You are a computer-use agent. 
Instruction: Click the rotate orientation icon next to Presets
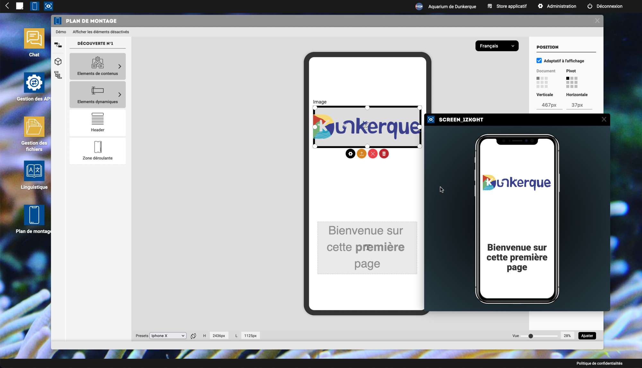coord(193,336)
